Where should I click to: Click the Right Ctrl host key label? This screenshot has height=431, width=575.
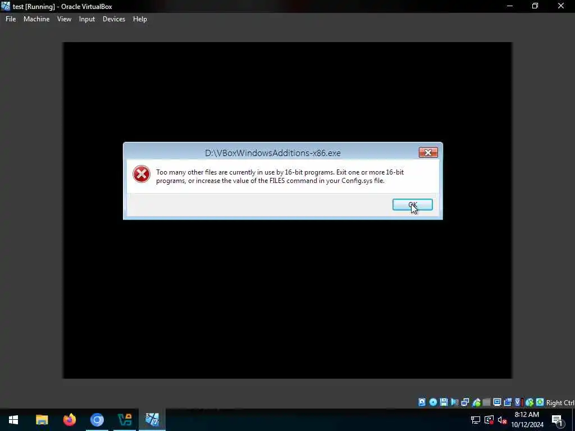560,403
